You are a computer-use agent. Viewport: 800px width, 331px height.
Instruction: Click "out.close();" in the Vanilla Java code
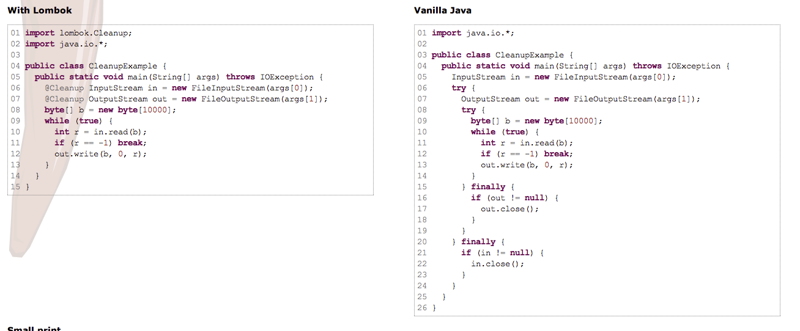(x=510, y=209)
